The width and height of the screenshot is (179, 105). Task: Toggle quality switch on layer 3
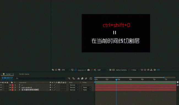click(x=55, y=90)
